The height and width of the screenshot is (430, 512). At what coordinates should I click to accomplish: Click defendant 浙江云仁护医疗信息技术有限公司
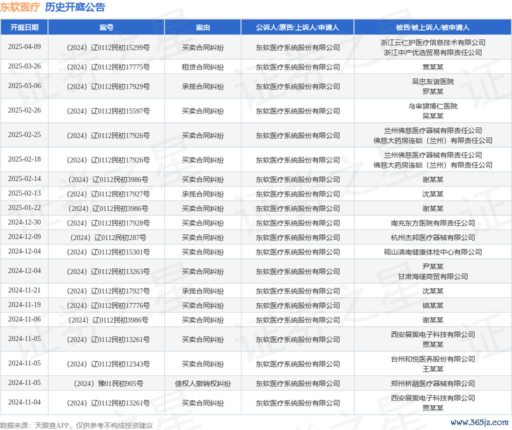(432, 42)
